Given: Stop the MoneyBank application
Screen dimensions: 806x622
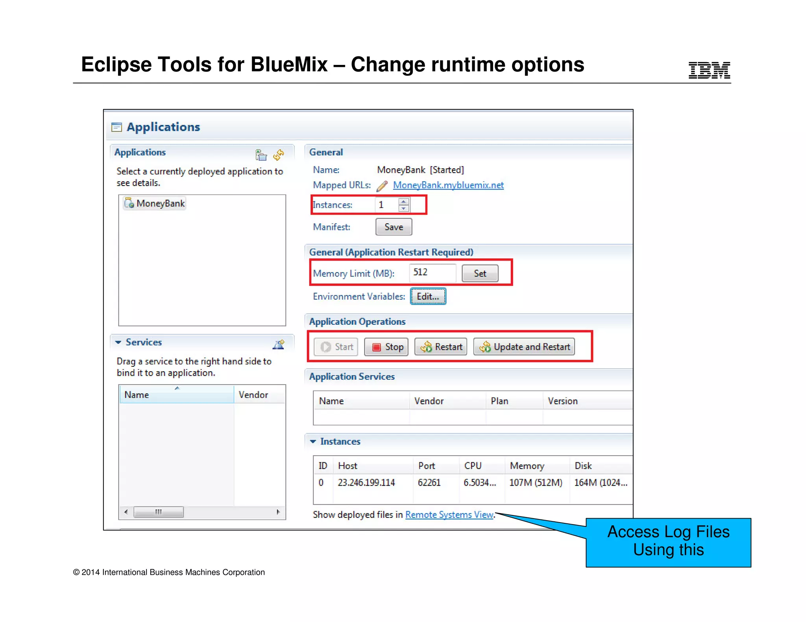Looking at the screenshot, I should [386, 347].
